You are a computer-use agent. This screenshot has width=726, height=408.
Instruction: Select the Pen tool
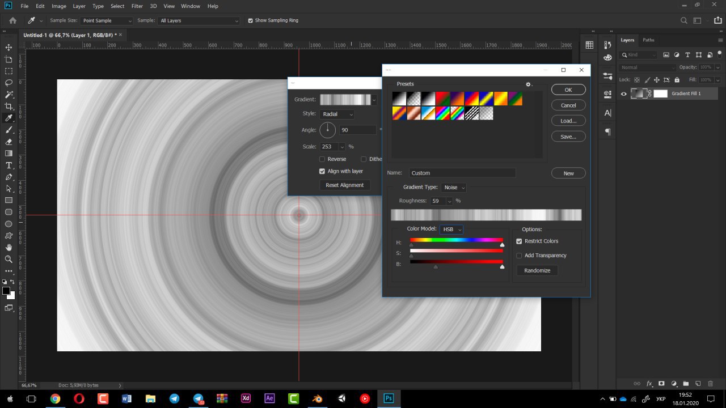pos(9,177)
